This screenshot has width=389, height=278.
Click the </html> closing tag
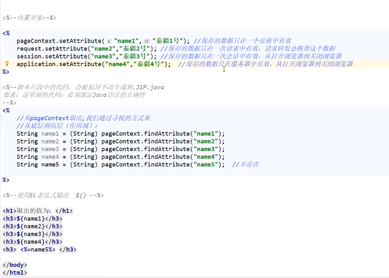(x=15, y=272)
